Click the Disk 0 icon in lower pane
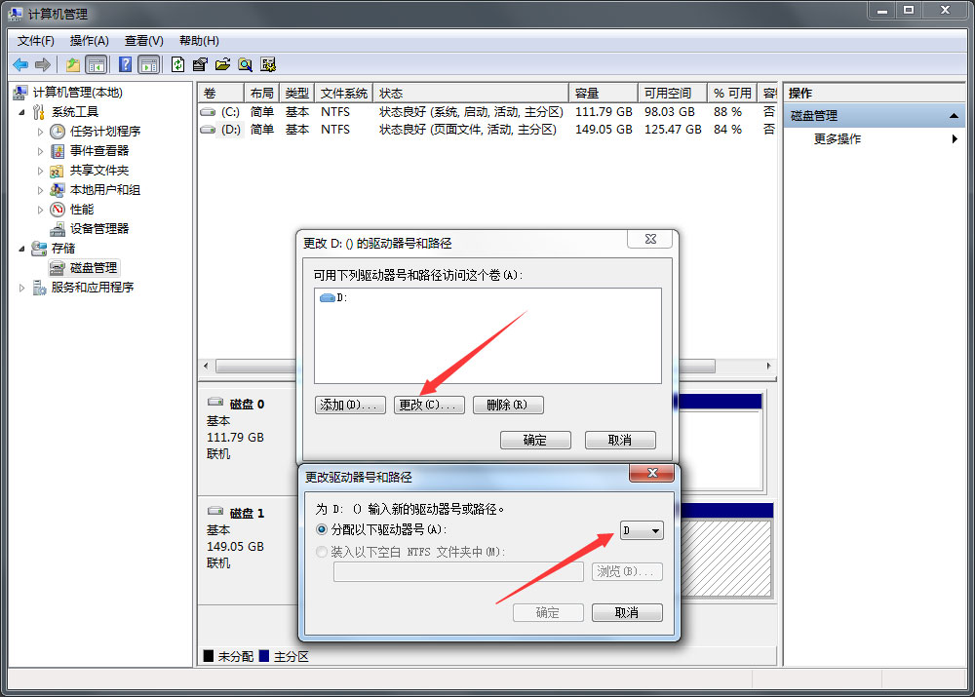This screenshot has width=975, height=697. [x=215, y=403]
